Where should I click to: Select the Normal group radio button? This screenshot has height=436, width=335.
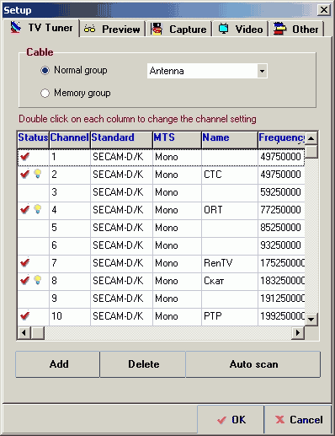click(45, 70)
